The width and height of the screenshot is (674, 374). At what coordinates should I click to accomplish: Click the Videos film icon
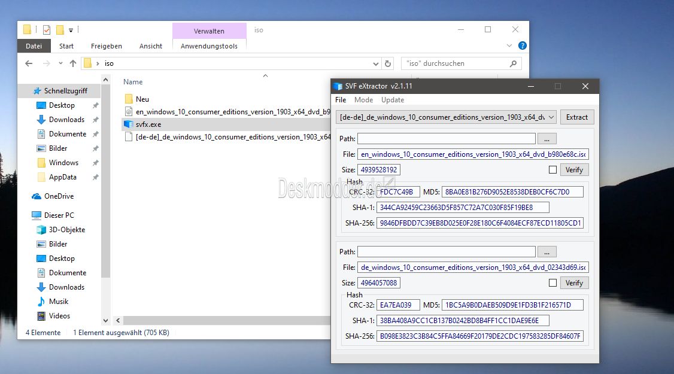click(x=41, y=316)
